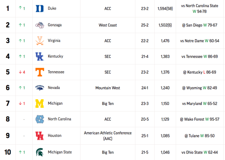The image size is (225, 160).
Task: Open the Duke team link
Action: 52,8
